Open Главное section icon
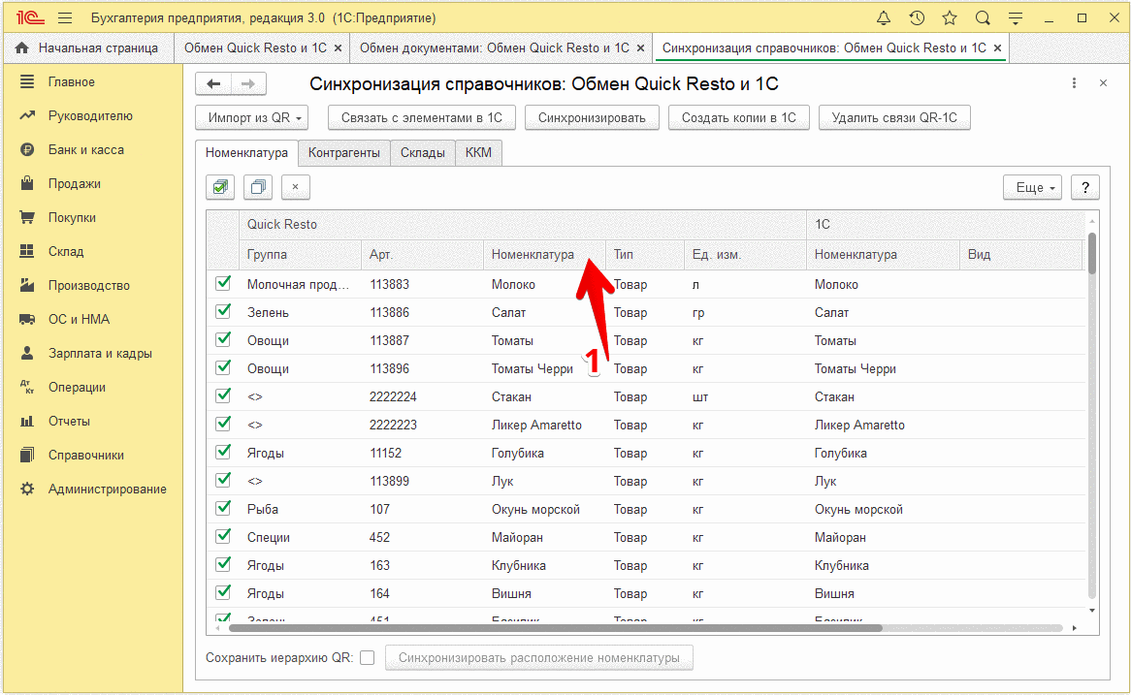The height and width of the screenshot is (695, 1131). (x=27, y=81)
